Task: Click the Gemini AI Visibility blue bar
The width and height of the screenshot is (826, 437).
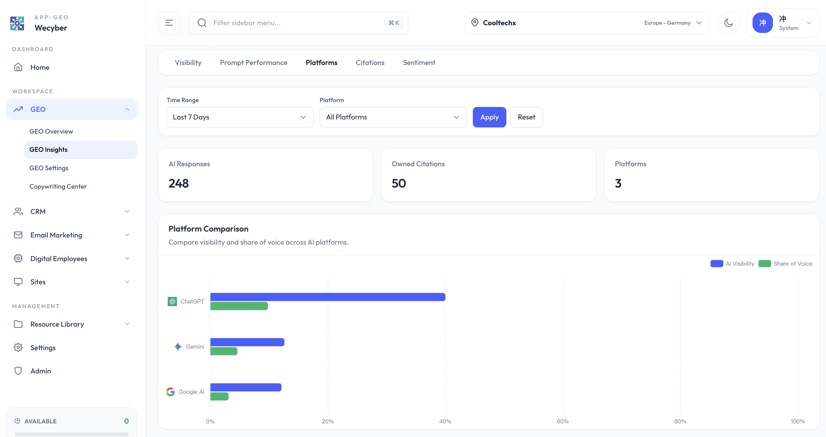Action: 247,342
